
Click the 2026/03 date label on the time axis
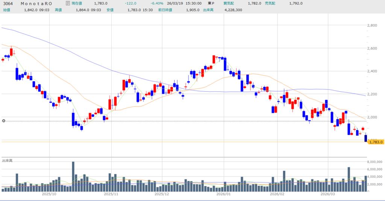pyautogui.click(x=327, y=194)
